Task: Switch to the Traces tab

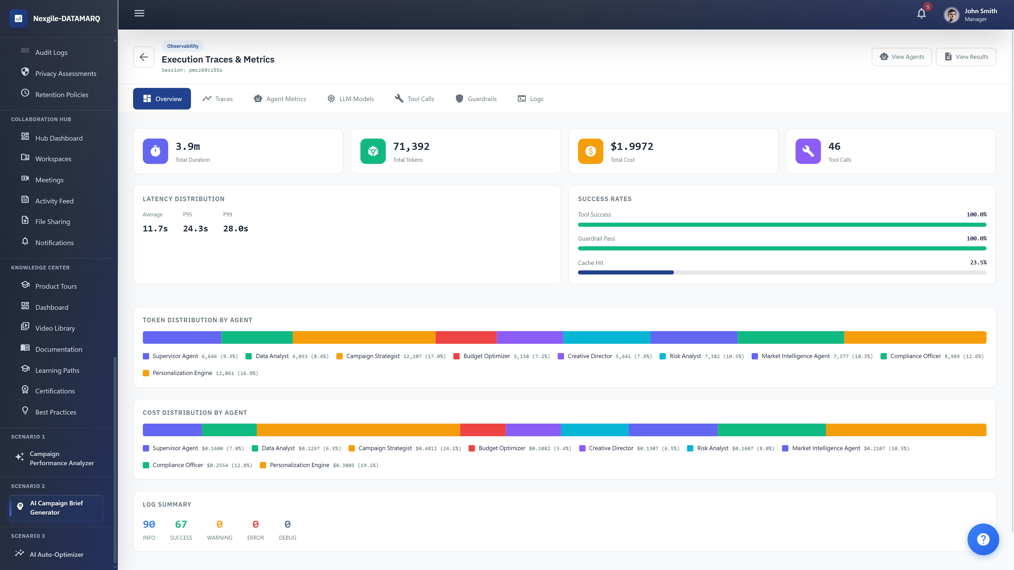Action: point(218,99)
